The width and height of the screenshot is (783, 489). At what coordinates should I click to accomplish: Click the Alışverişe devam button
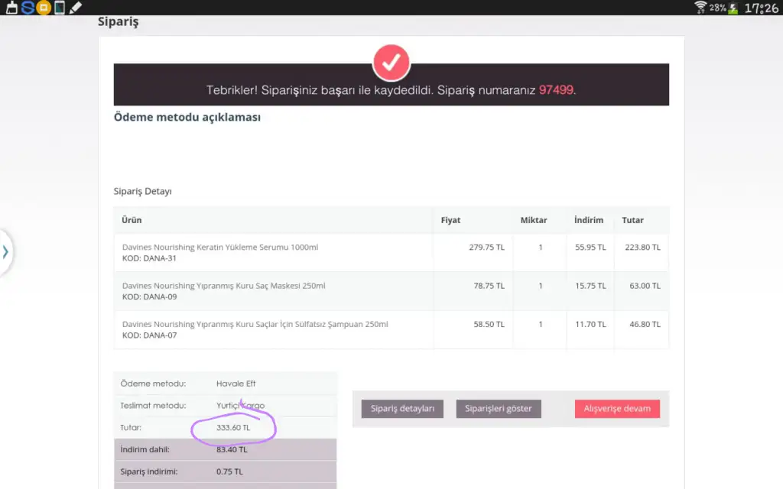617,409
